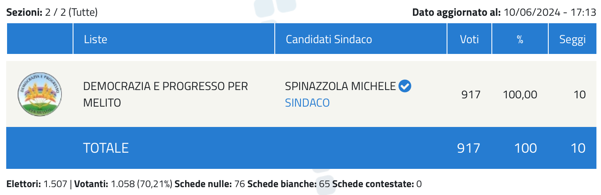Click the Sezioni 2 / 2 (Tutte) text
Image resolution: width=601 pixels, height=195 pixels.
point(52,12)
